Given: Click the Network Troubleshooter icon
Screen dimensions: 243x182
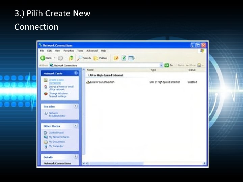Looking at the screenshot, I should click(x=46, y=113).
